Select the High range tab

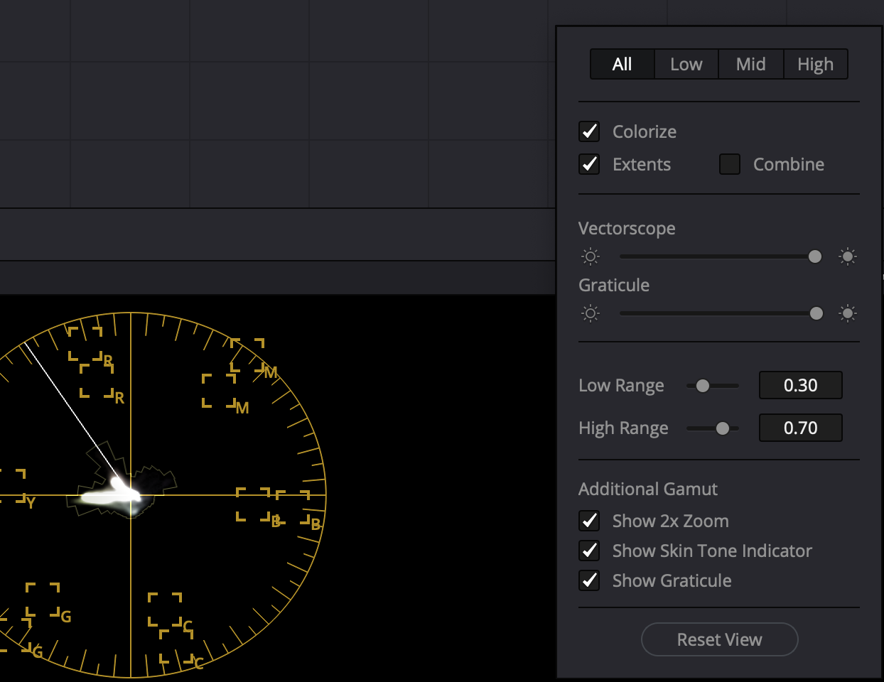pos(815,65)
